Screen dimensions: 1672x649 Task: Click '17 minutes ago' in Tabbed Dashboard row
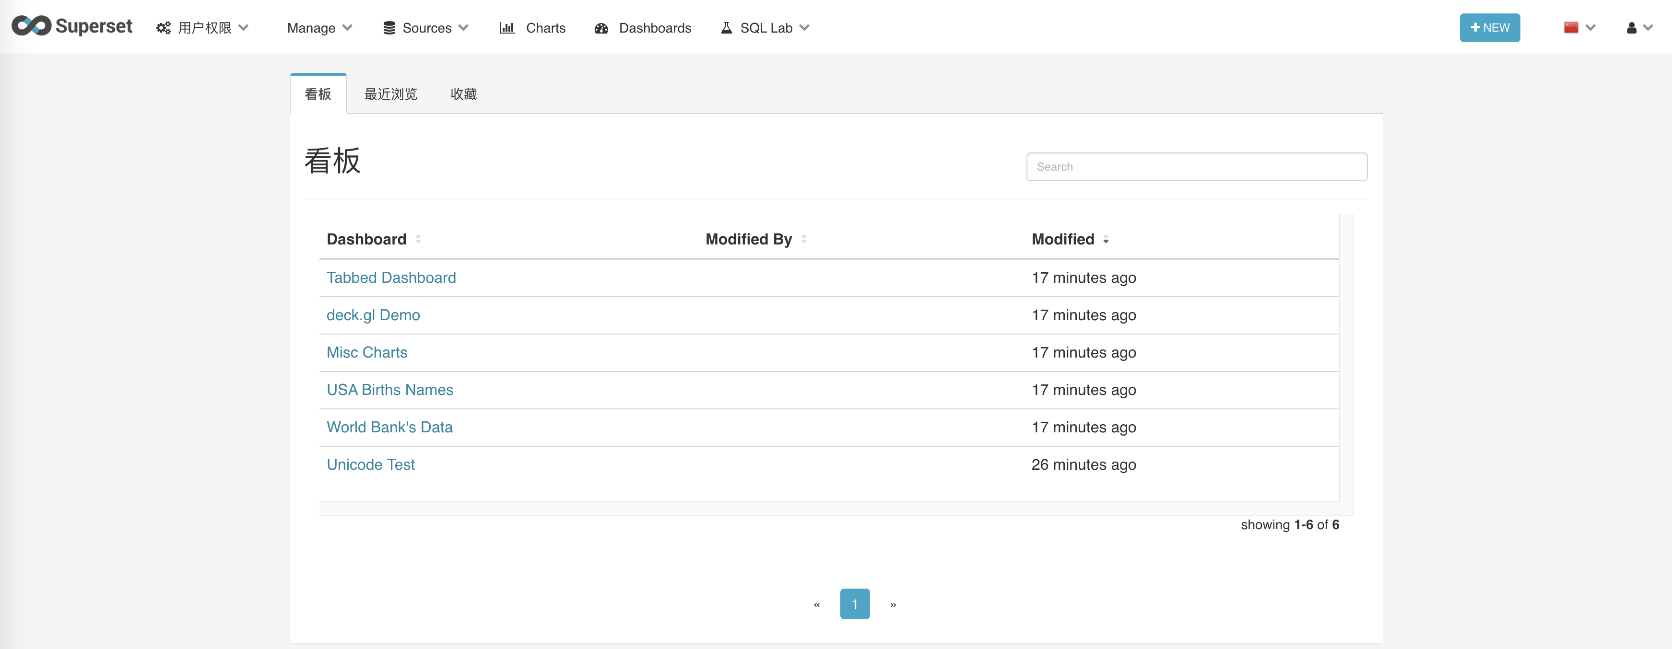tap(1084, 278)
